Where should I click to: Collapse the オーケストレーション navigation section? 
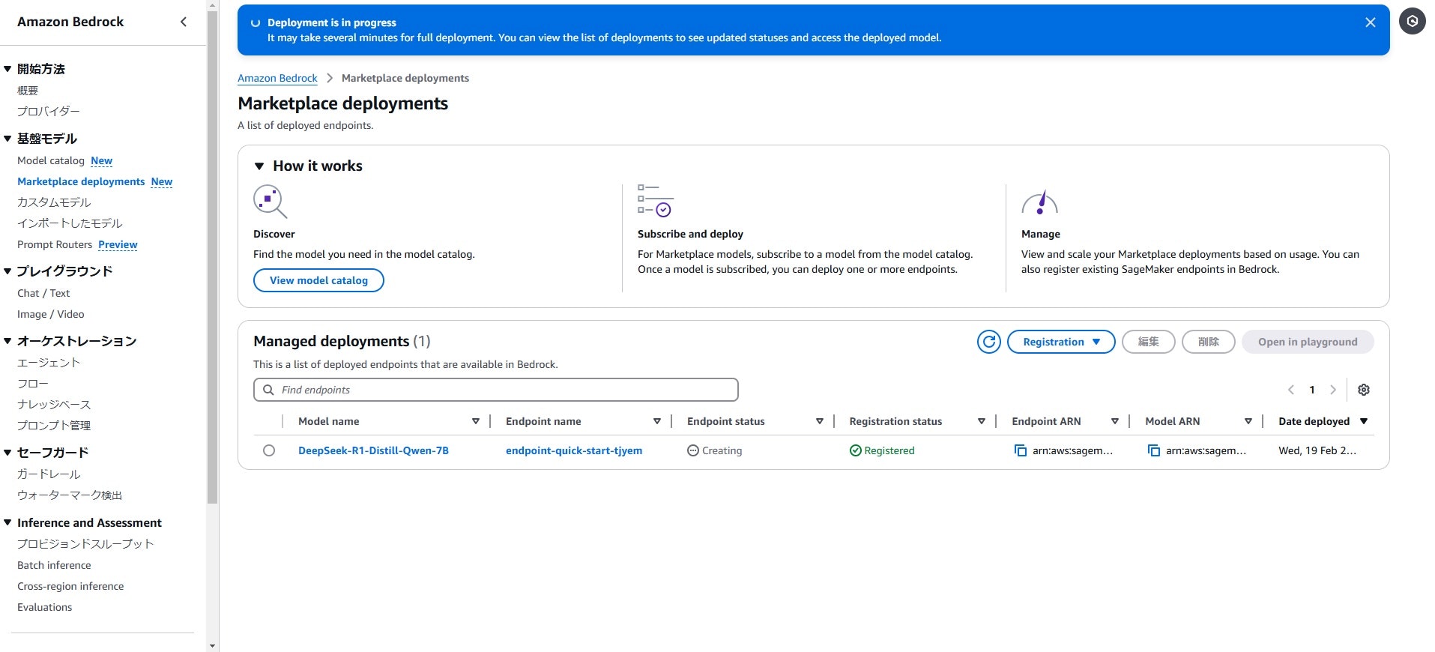pyautogui.click(x=7, y=341)
